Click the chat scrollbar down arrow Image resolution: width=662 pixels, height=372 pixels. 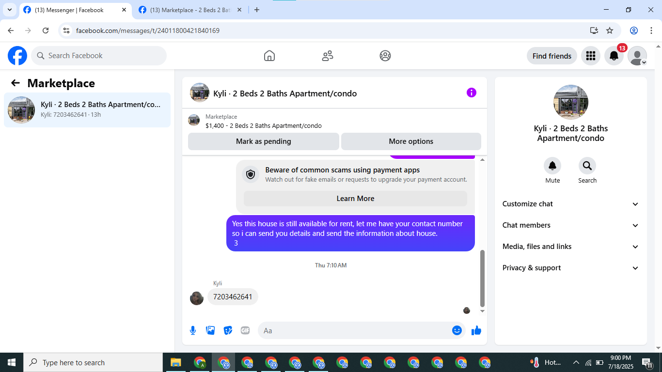(x=482, y=311)
